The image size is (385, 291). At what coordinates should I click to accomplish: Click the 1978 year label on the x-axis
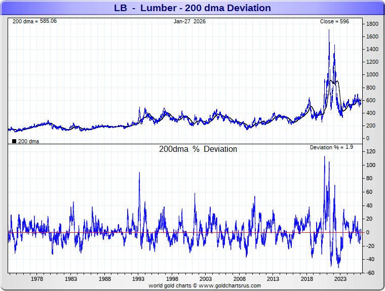(37, 279)
